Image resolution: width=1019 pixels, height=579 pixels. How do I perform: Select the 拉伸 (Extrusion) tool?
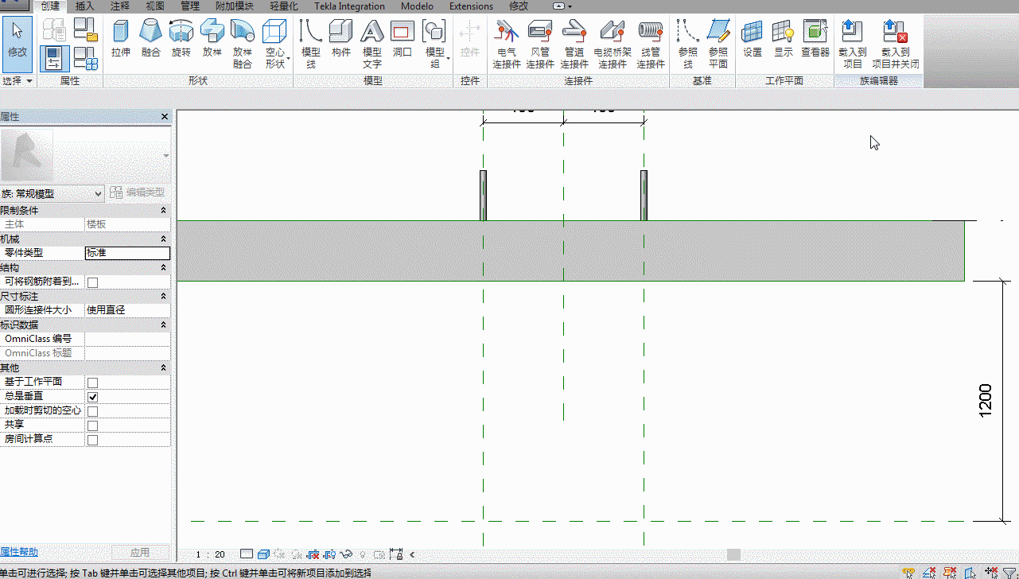(121, 39)
